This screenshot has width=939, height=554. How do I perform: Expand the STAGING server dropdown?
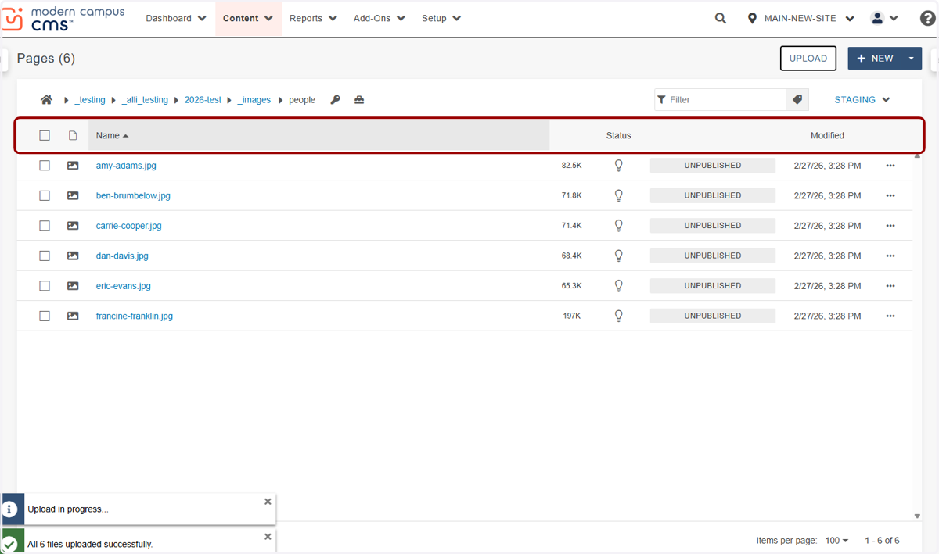pos(862,100)
